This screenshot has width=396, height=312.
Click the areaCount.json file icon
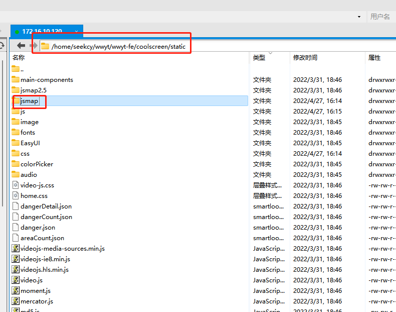[x=16, y=238]
